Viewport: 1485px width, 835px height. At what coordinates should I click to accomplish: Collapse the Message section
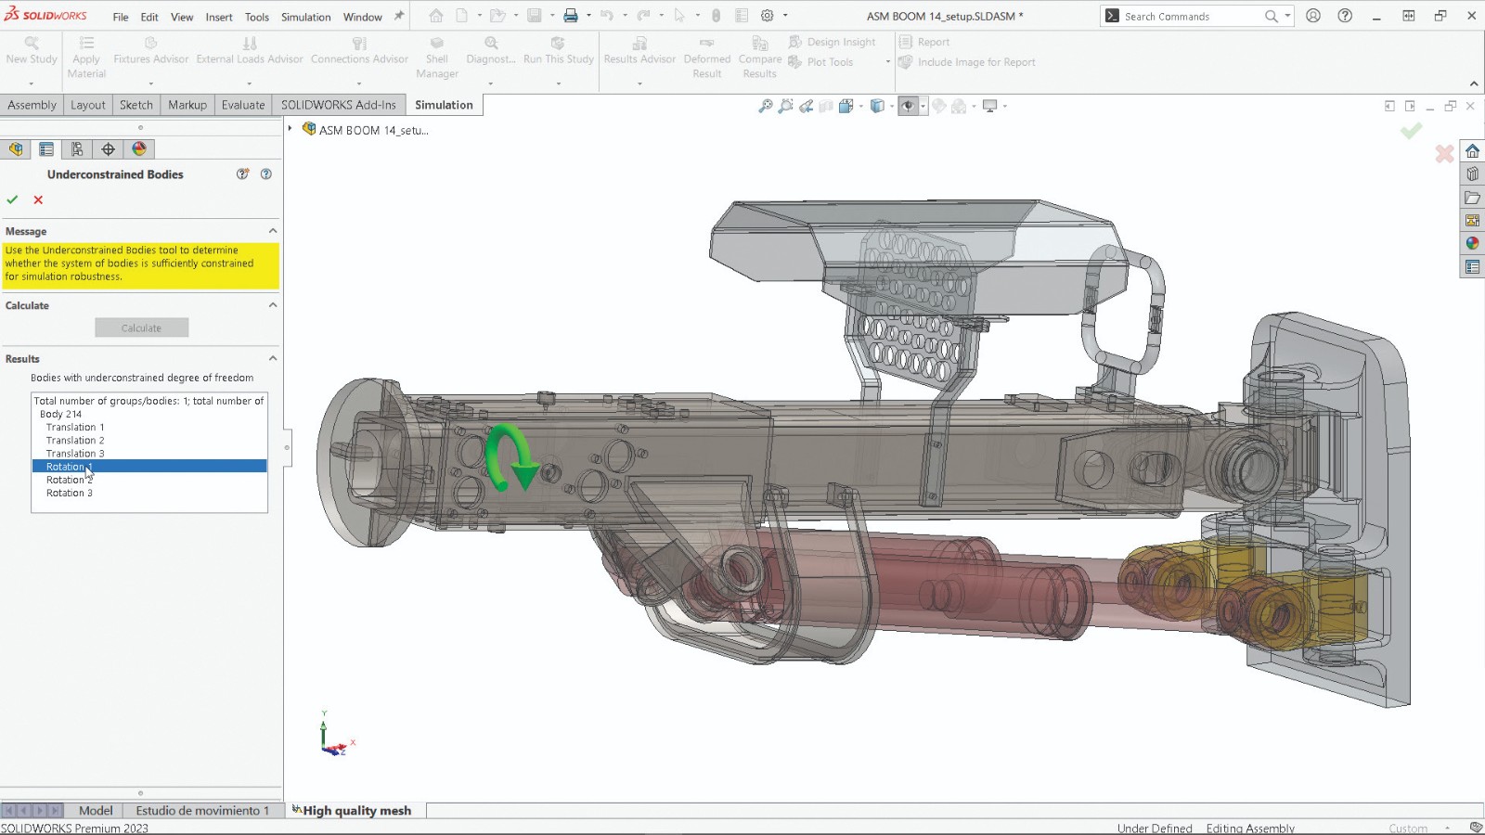coord(273,231)
